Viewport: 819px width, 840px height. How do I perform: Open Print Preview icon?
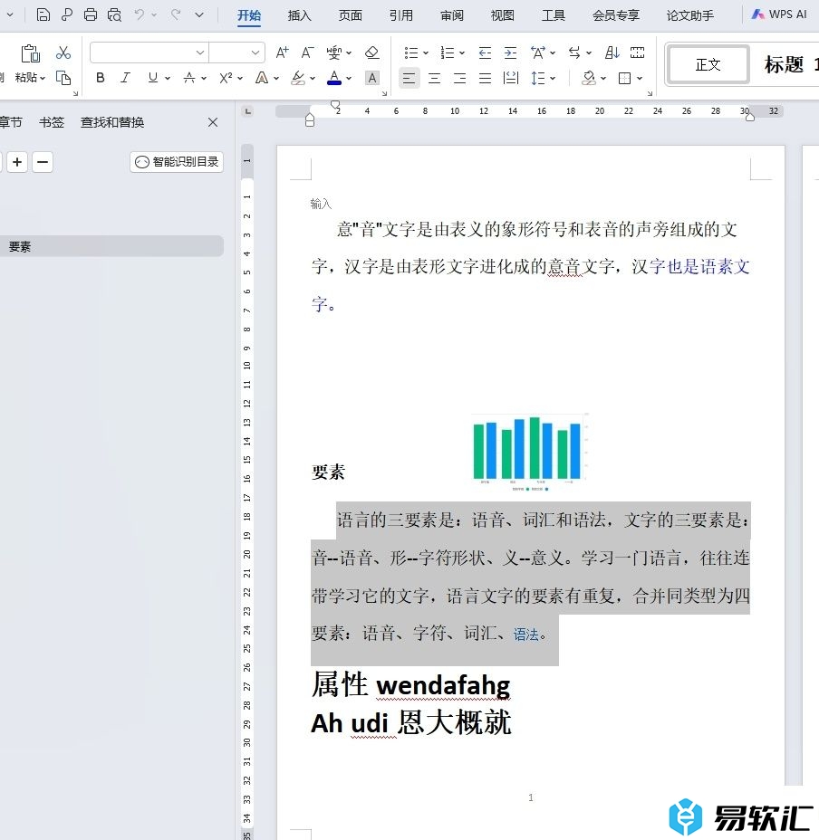[114, 14]
